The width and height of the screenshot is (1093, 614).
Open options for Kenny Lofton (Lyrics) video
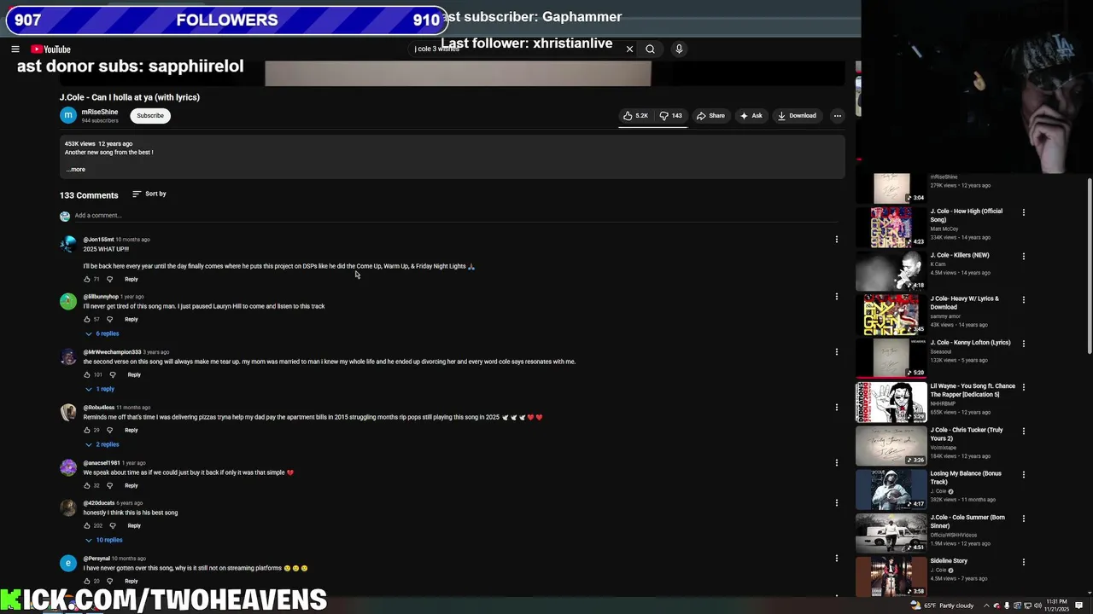(x=1024, y=343)
